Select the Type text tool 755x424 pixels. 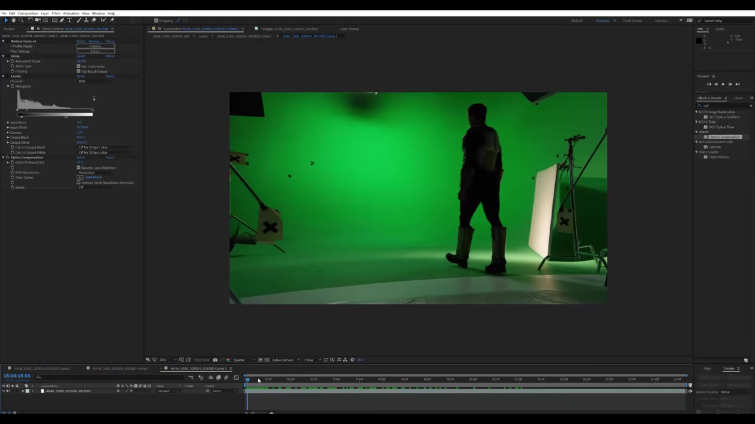[70, 20]
